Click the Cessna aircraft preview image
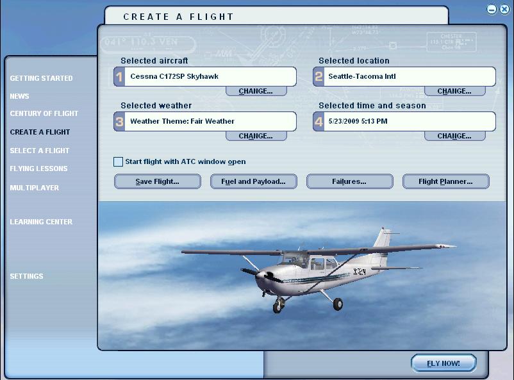 [303, 276]
